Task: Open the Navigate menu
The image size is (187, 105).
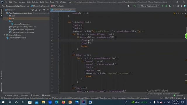Action: click(22, 2)
